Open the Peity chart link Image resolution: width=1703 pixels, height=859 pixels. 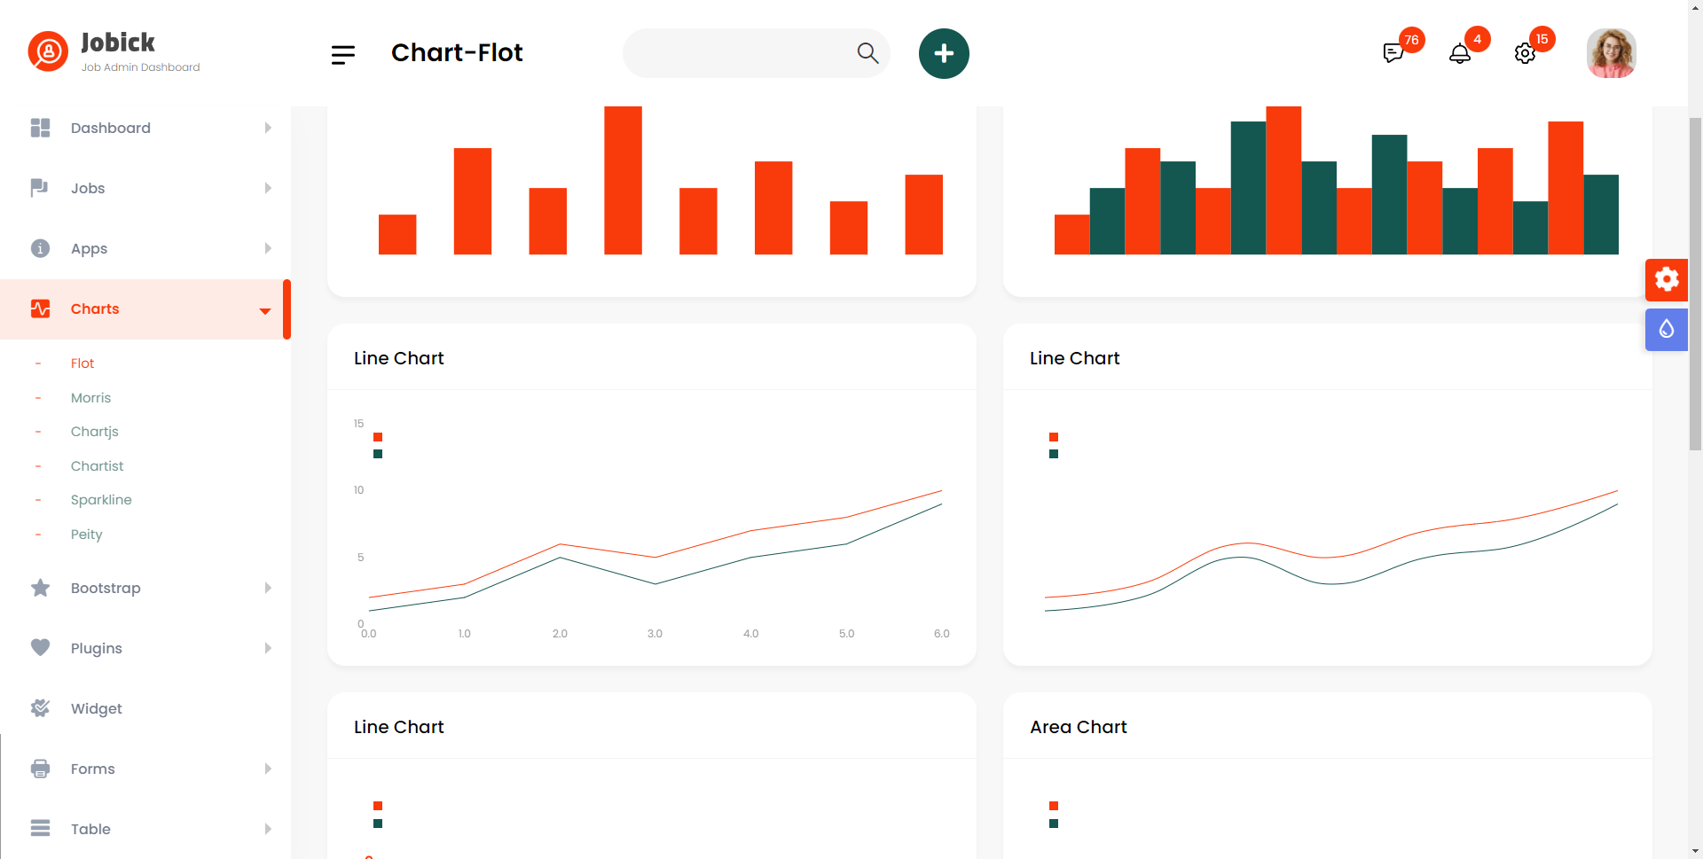86,535
